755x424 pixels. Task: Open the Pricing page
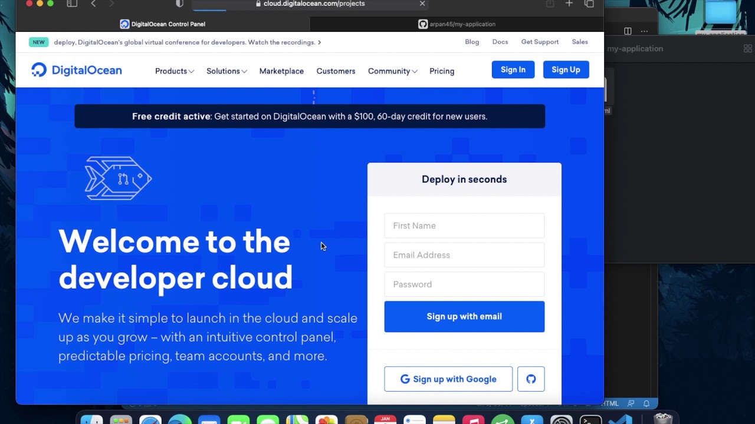point(442,71)
